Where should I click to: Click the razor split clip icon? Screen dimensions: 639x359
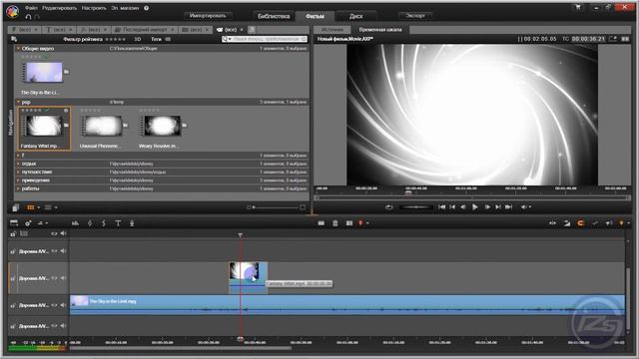(x=321, y=223)
